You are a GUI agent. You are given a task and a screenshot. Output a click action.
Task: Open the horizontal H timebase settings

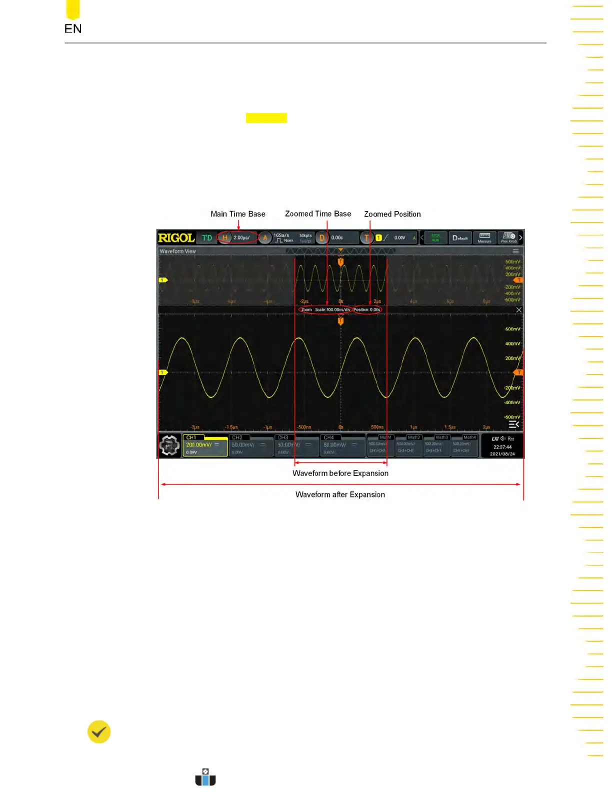point(225,238)
